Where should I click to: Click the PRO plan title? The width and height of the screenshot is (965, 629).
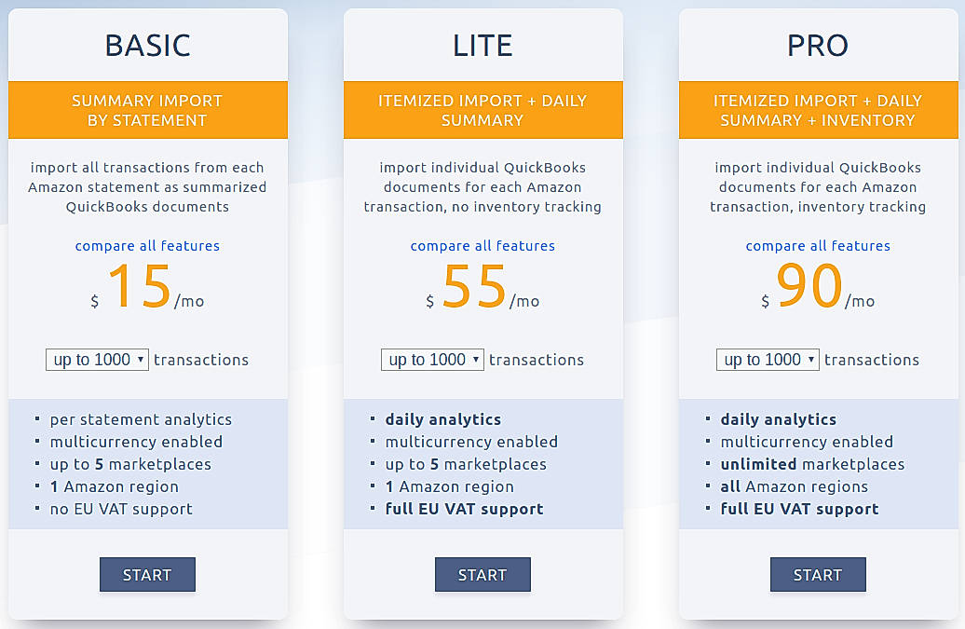coord(818,45)
